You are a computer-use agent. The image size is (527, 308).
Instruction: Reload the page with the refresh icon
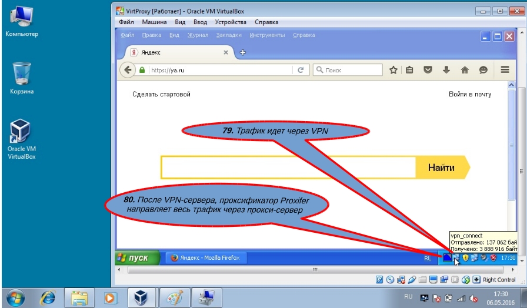[301, 70]
